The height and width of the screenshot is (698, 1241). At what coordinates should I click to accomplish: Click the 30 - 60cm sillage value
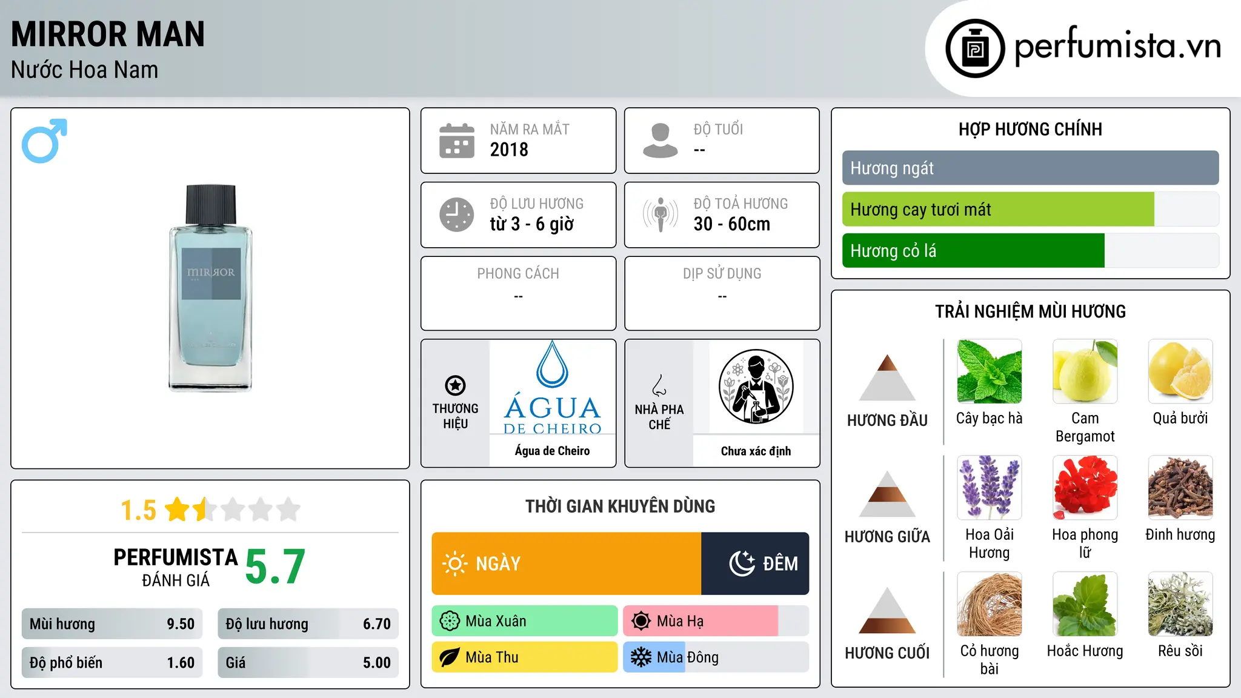(732, 224)
